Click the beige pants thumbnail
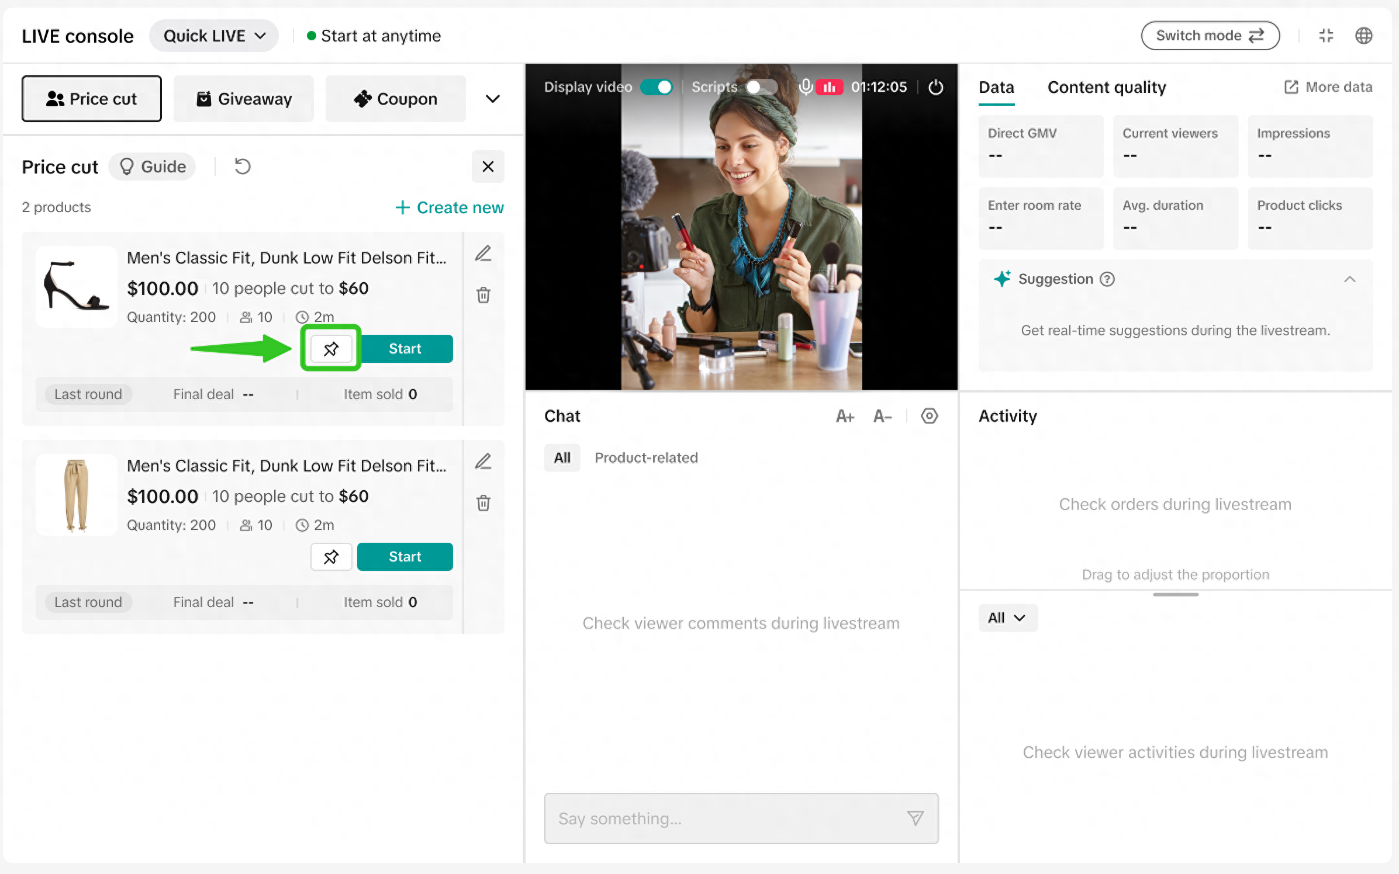Image resolution: width=1399 pixels, height=874 pixels. (x=77, y=495)
